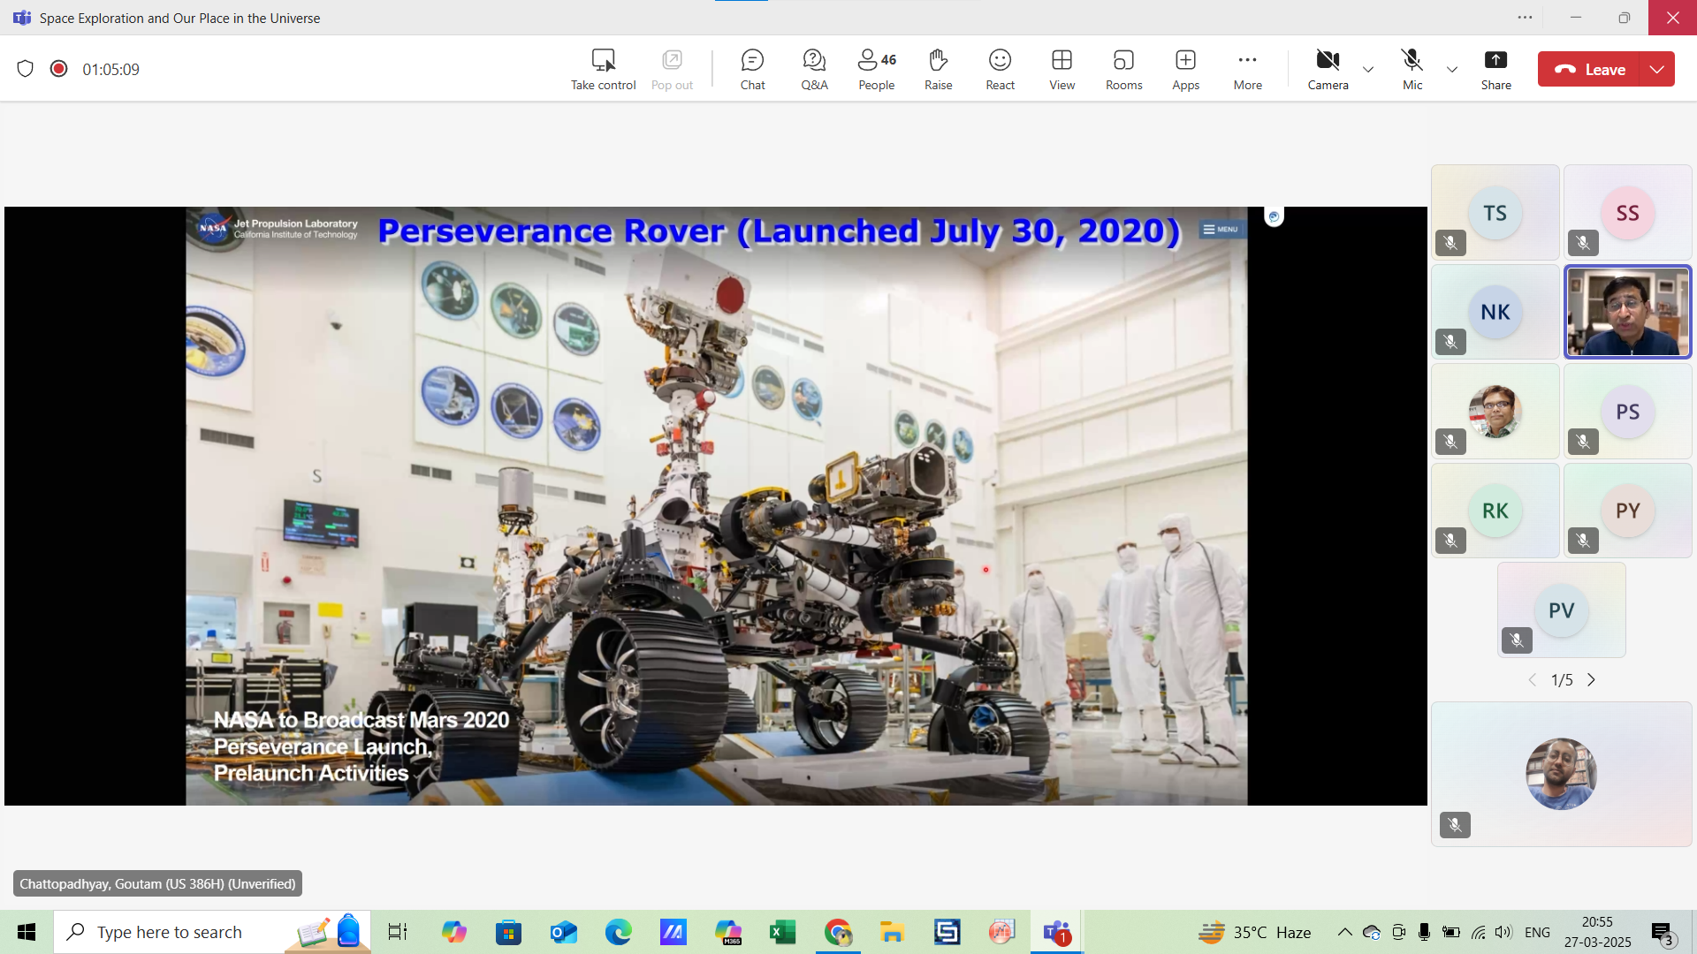The height and width of the screenshot is (954, 1697).
Task: Open the View layout menu
Action: coord(1062,69)
